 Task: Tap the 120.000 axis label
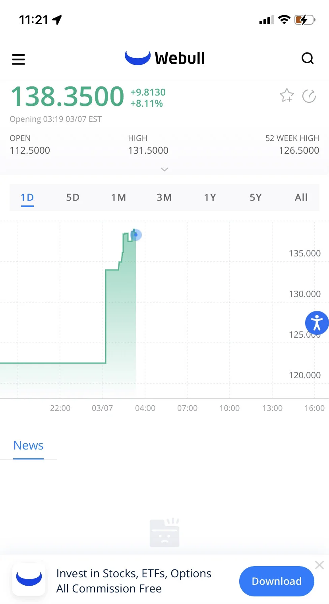pos(305,375)
